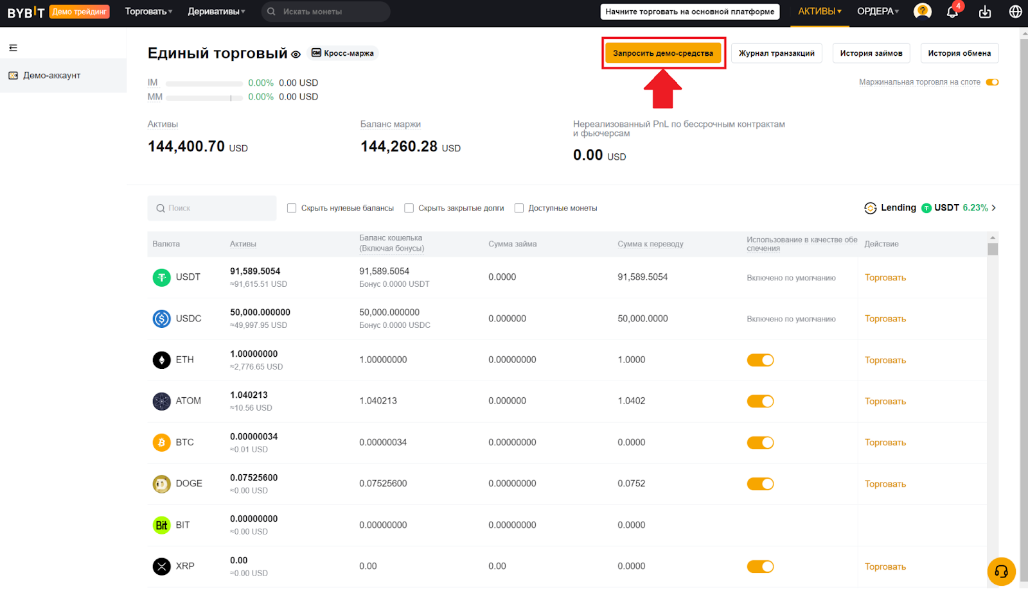Screen dimensions: 1028x589
Task: Select Демо-аккаунт in the sidebar
Action: tap(51, 76)
